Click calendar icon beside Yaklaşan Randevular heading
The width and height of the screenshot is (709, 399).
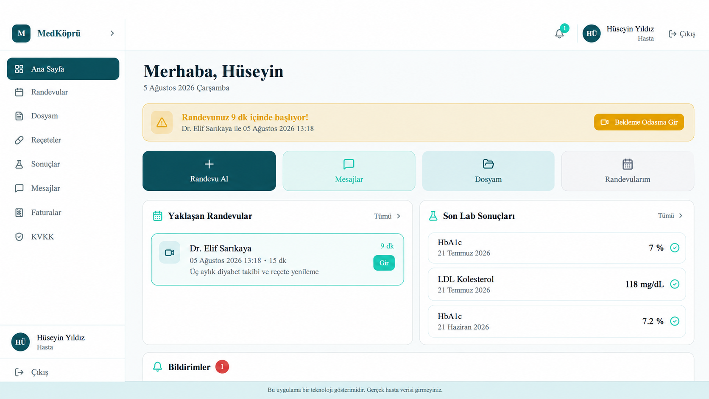point(157,216)
